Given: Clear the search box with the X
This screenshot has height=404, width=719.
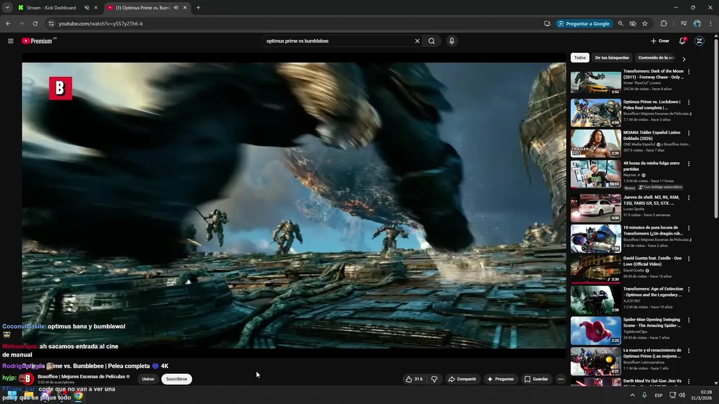Looking at the screenshot, I should [417, 41].
